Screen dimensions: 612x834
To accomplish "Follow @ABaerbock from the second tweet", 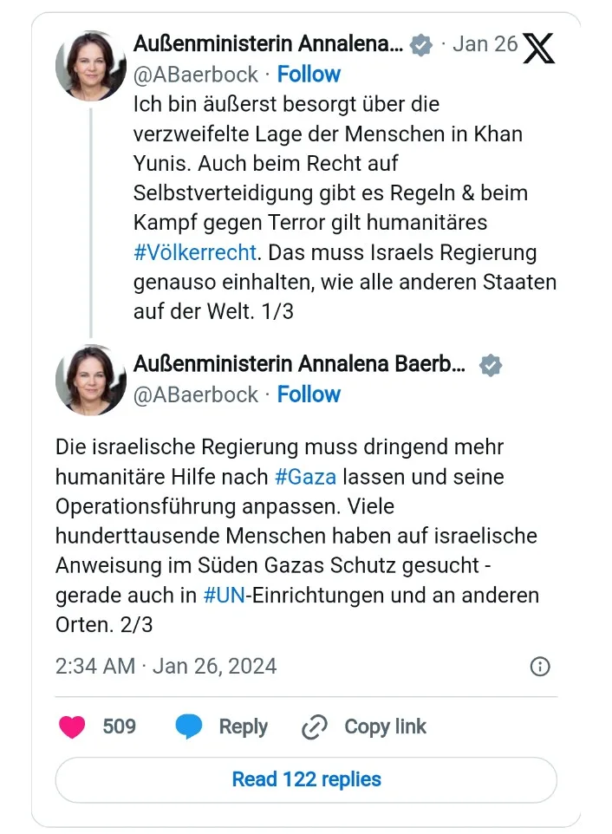I will (309, 394).
